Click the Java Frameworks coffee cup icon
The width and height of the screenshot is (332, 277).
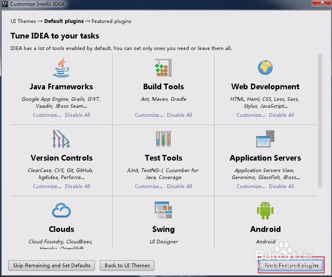tap(61, 68)
